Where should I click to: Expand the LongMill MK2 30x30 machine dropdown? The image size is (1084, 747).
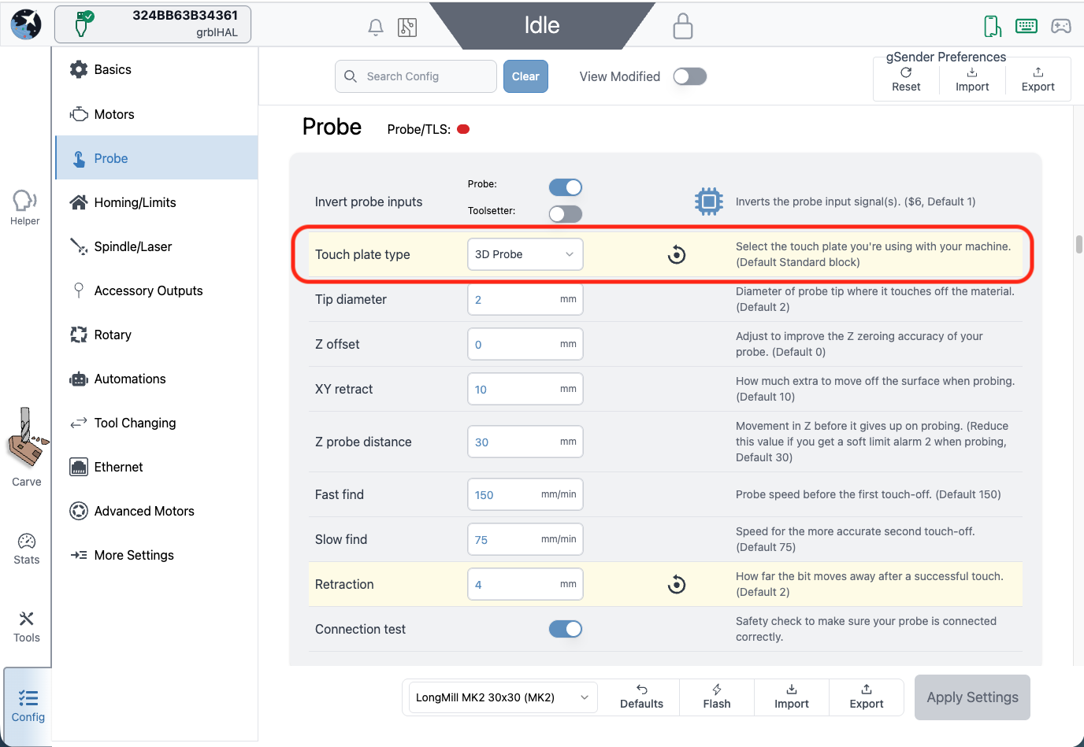[501, 697]
